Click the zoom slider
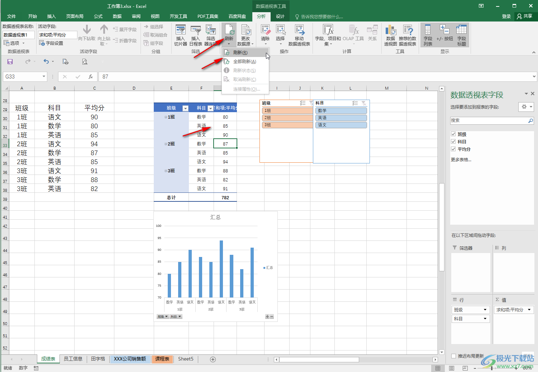This screenshot has width=538, height=372. (492, 368)
